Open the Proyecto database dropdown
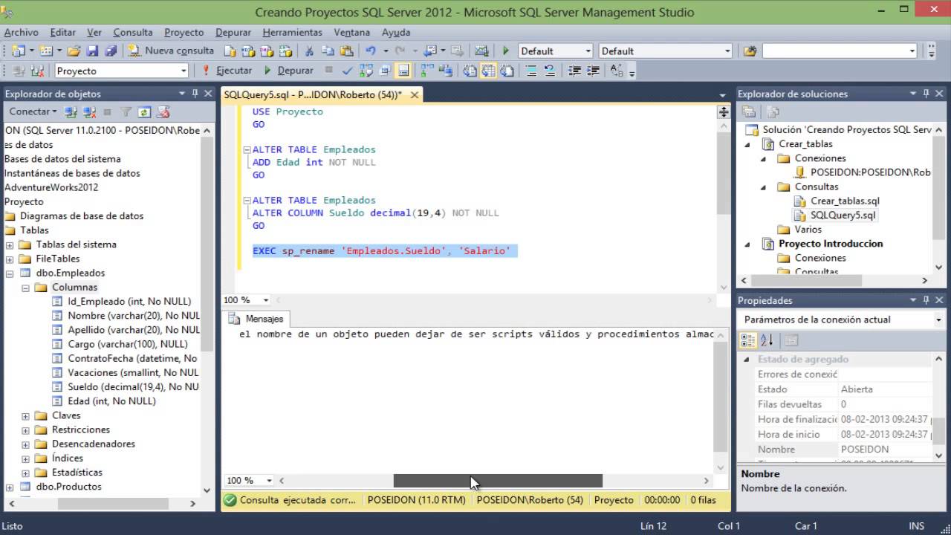The width and height of the screenshot is (951, 535). (184, 71)
